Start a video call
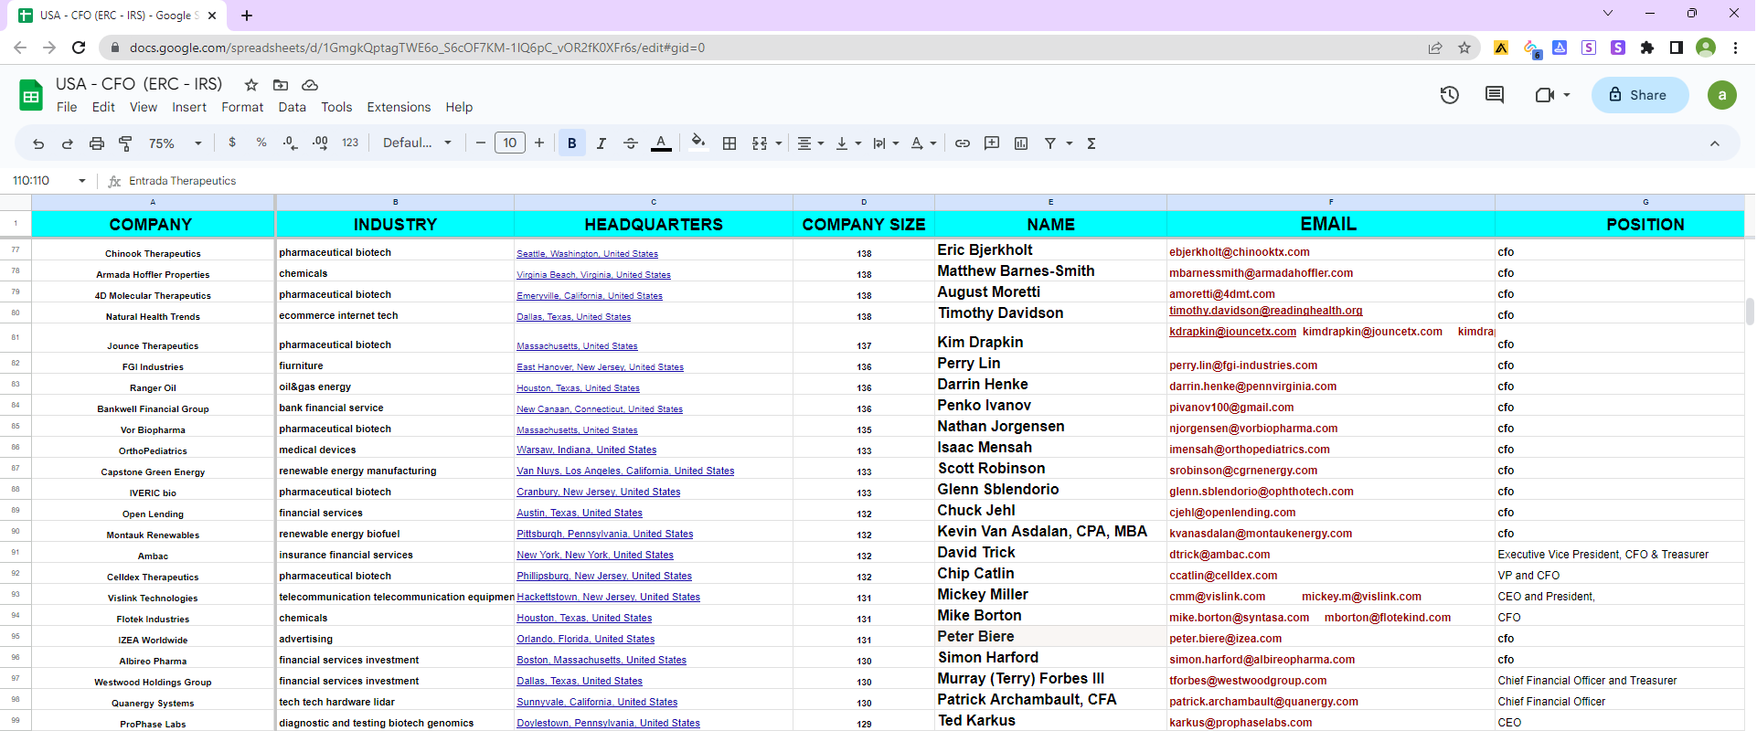The height and width of the screenshot is (731, 1757). [x=1551, y=95]
